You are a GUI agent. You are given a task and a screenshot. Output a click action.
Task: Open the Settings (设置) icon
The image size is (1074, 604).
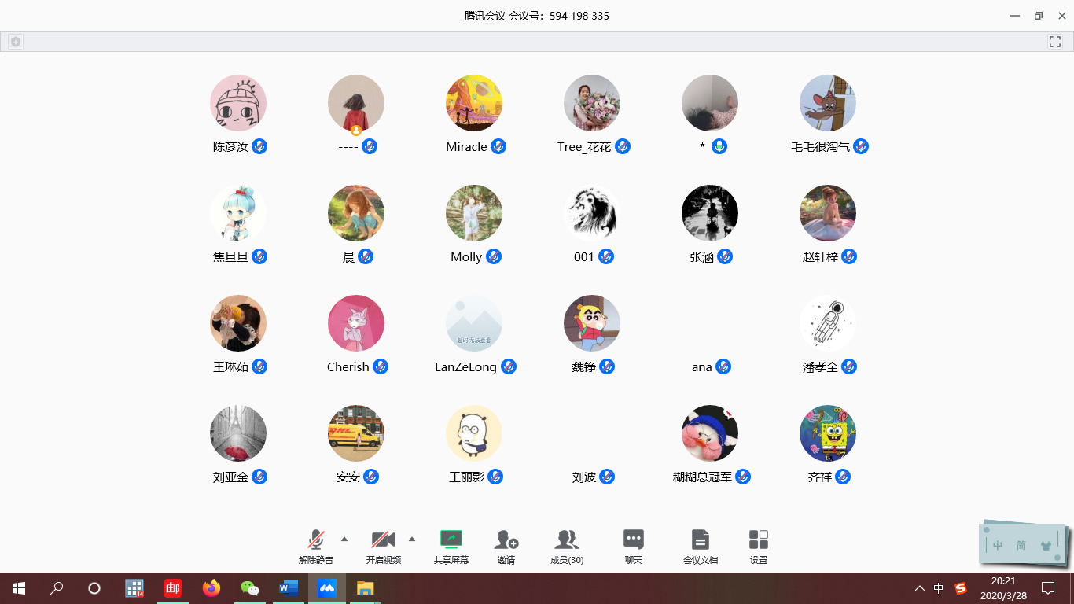(x=758, y=540)
